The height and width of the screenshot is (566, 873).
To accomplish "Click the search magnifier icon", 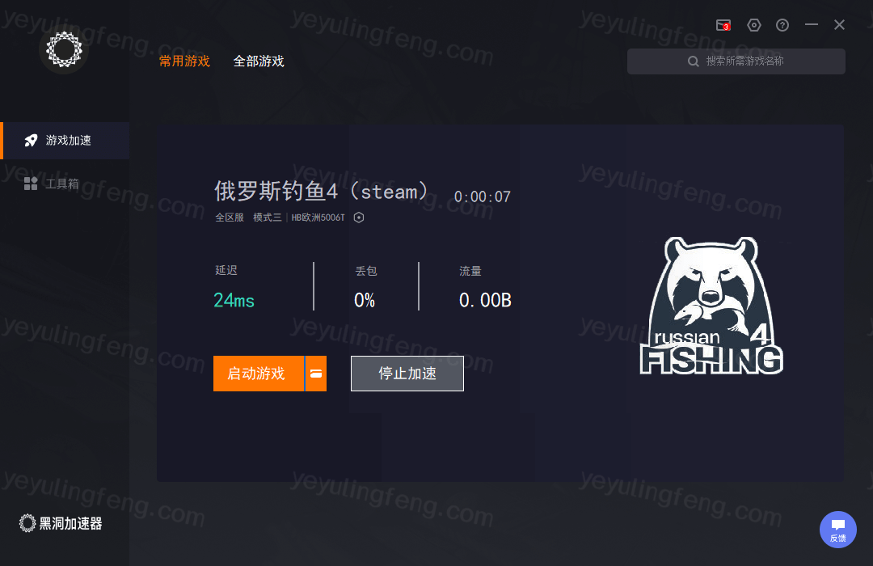I will 694,61.
